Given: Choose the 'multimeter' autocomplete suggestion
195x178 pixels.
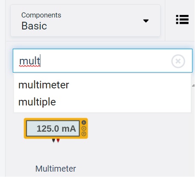Looking at the screenshot, I should point(44,85).
